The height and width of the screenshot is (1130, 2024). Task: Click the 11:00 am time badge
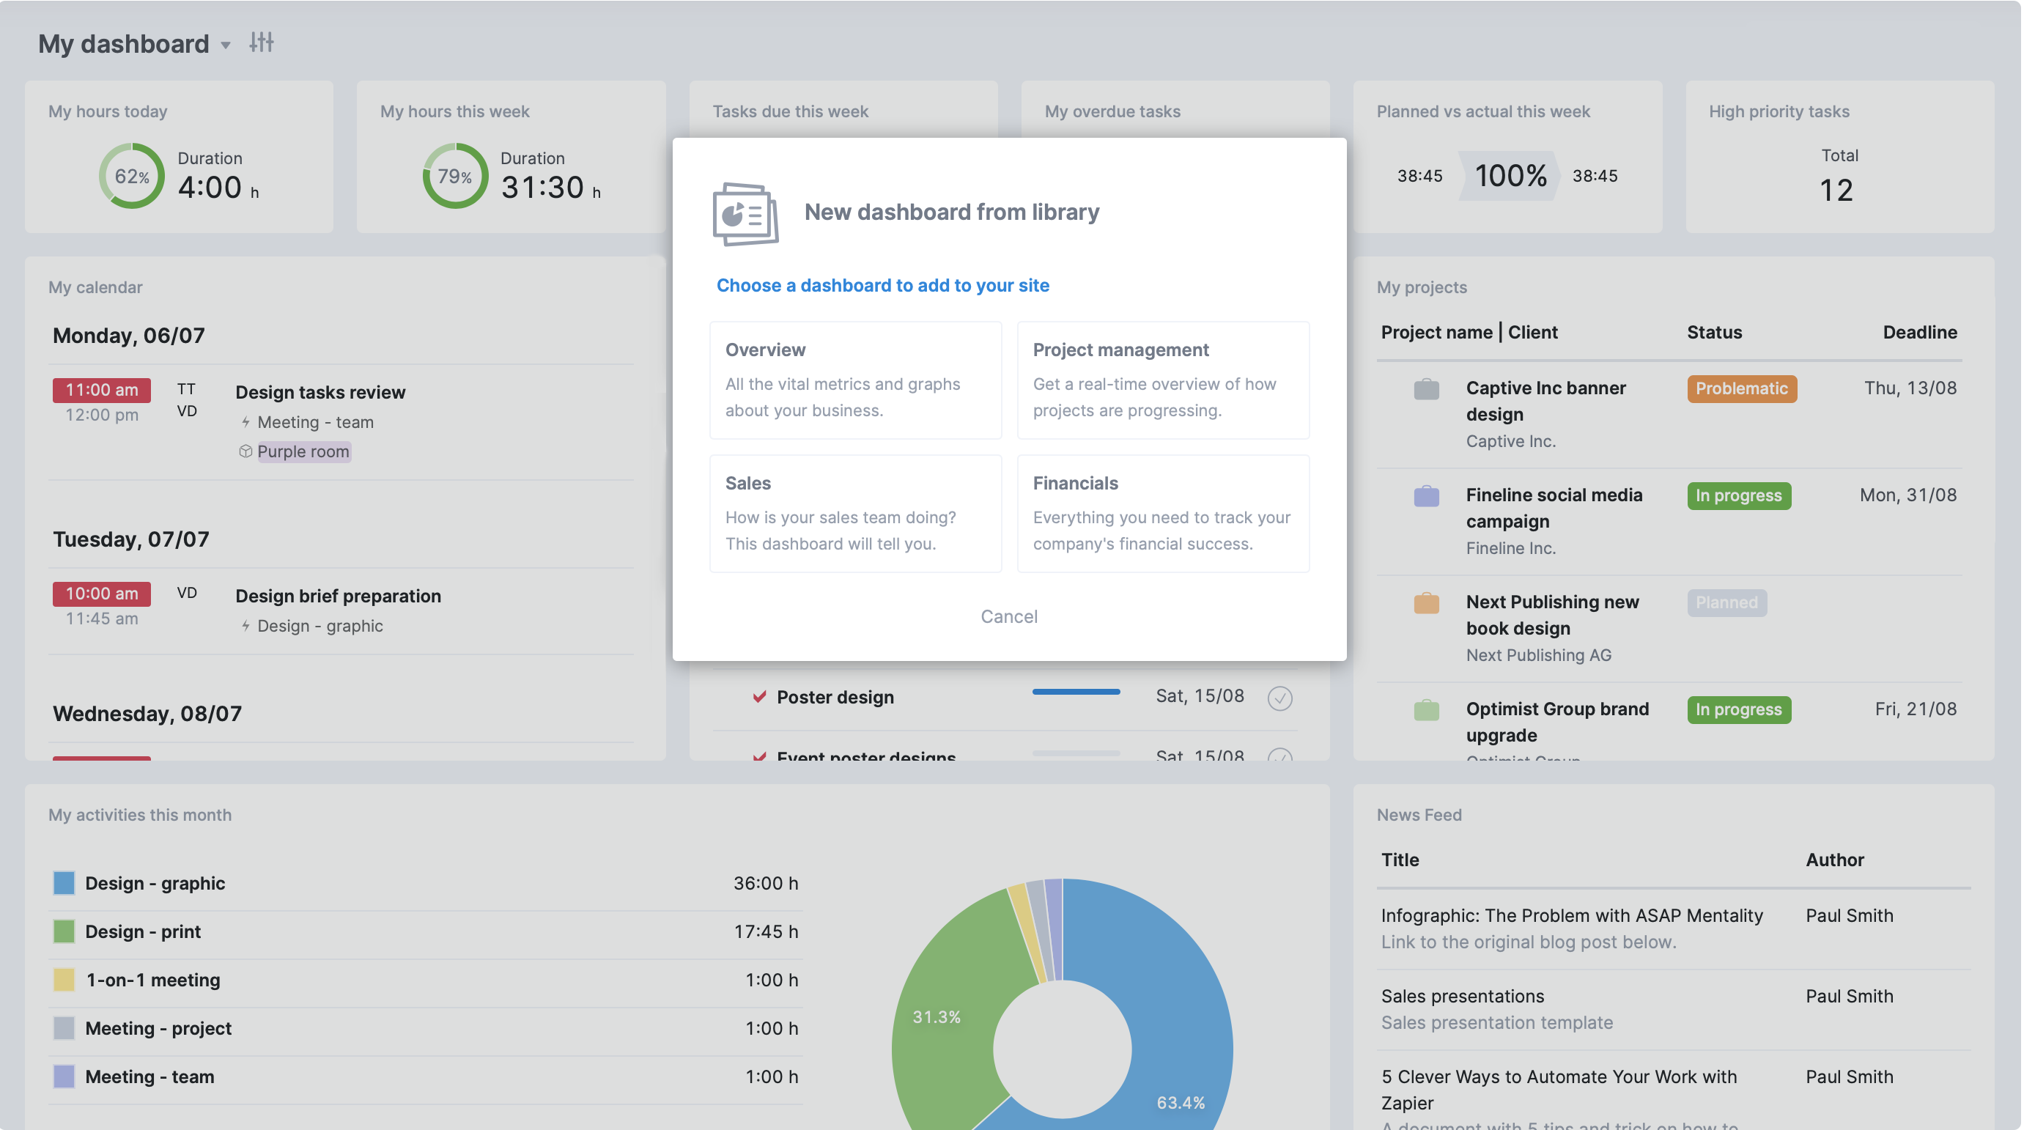101,390
